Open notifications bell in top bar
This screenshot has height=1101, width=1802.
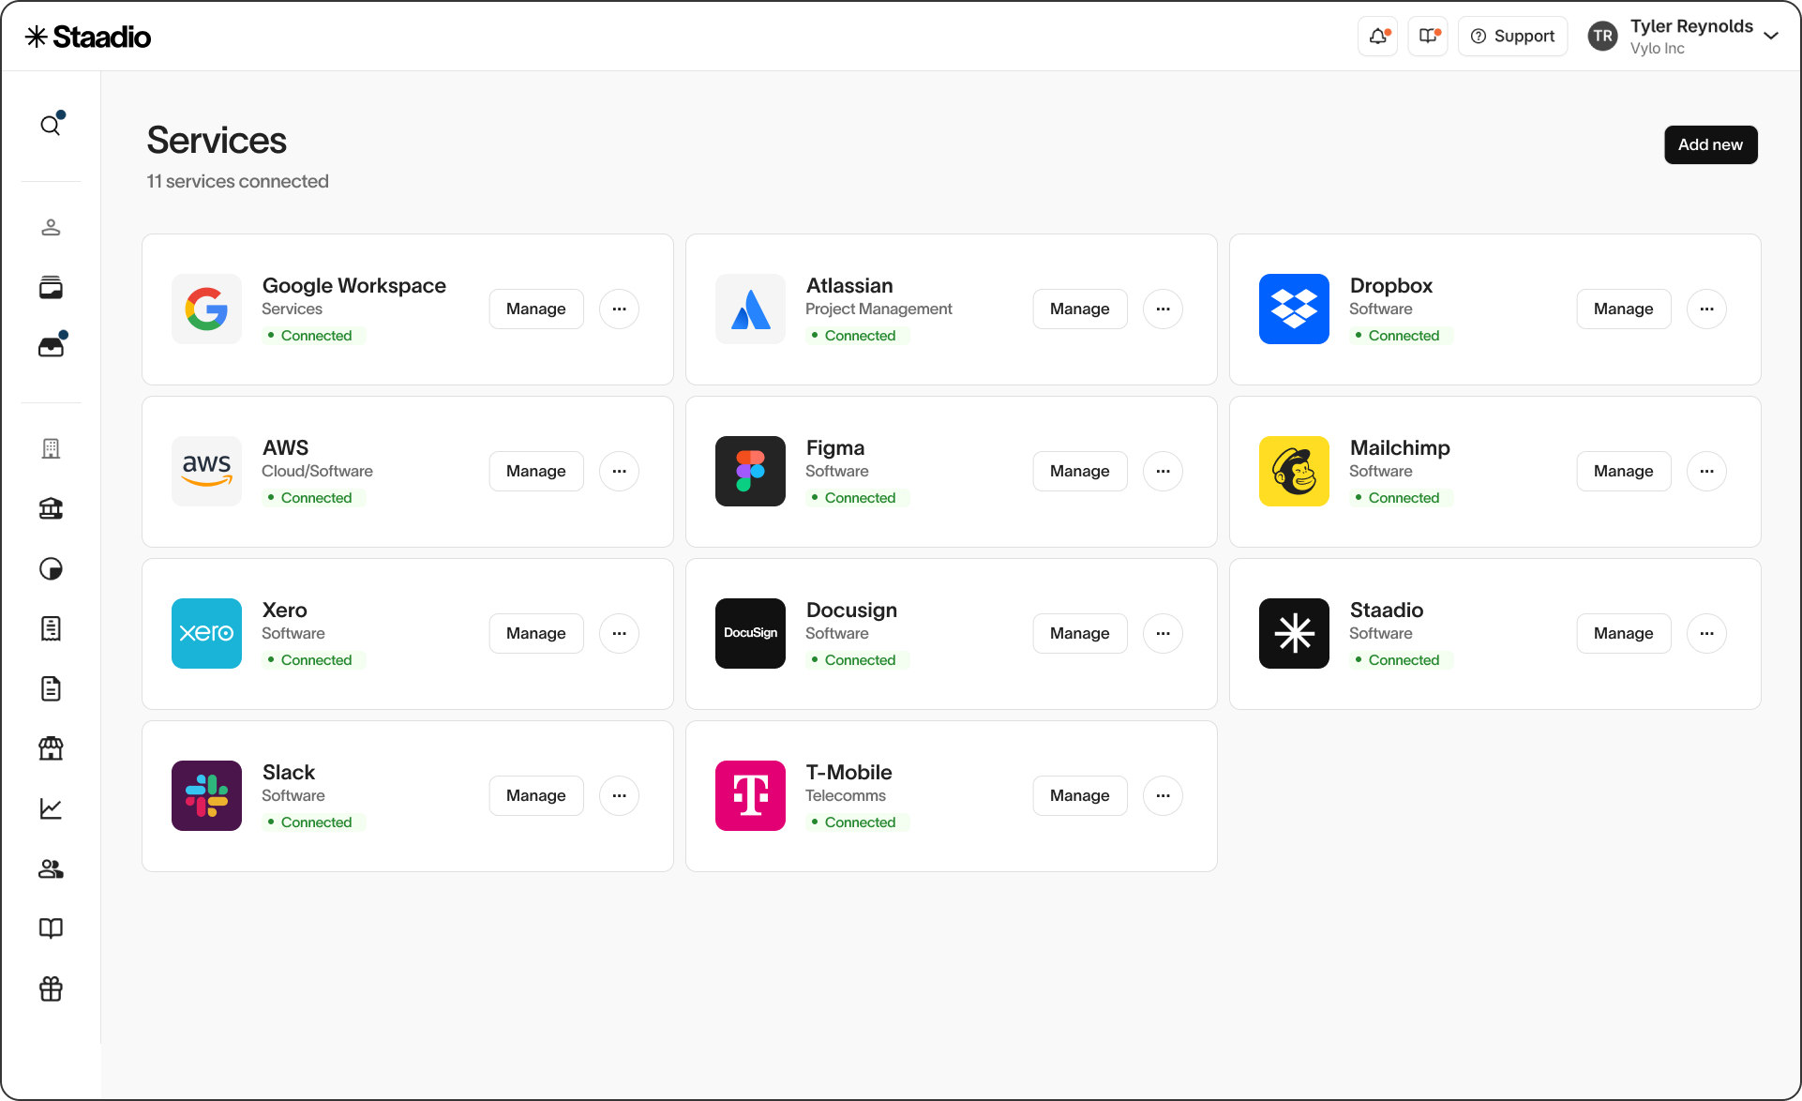click(1378, 37)
